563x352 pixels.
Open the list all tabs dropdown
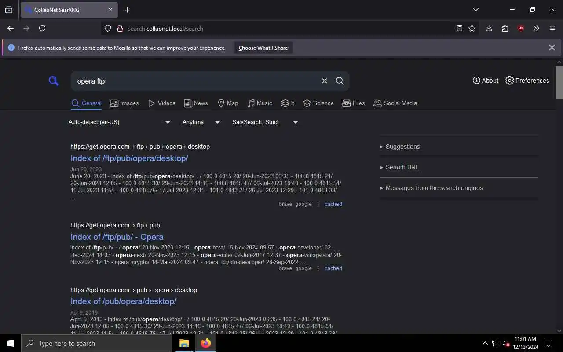click(476, 10)
